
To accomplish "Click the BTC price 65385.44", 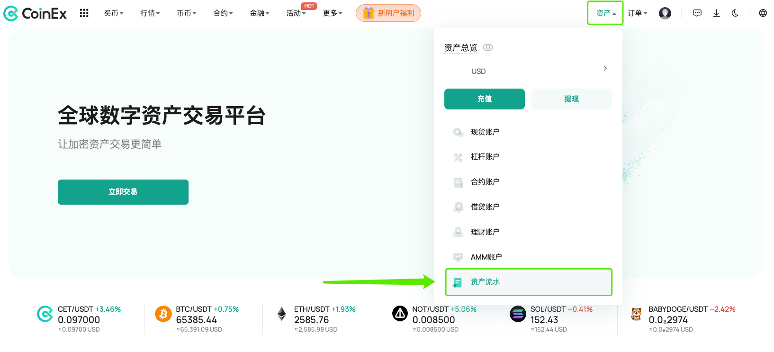I will coord(197,320).
